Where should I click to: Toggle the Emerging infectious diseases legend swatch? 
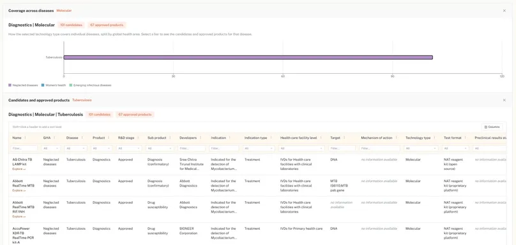pos(71,85)
